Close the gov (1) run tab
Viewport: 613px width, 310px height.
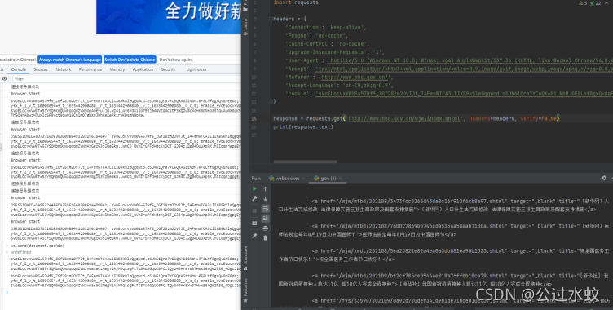340,179
